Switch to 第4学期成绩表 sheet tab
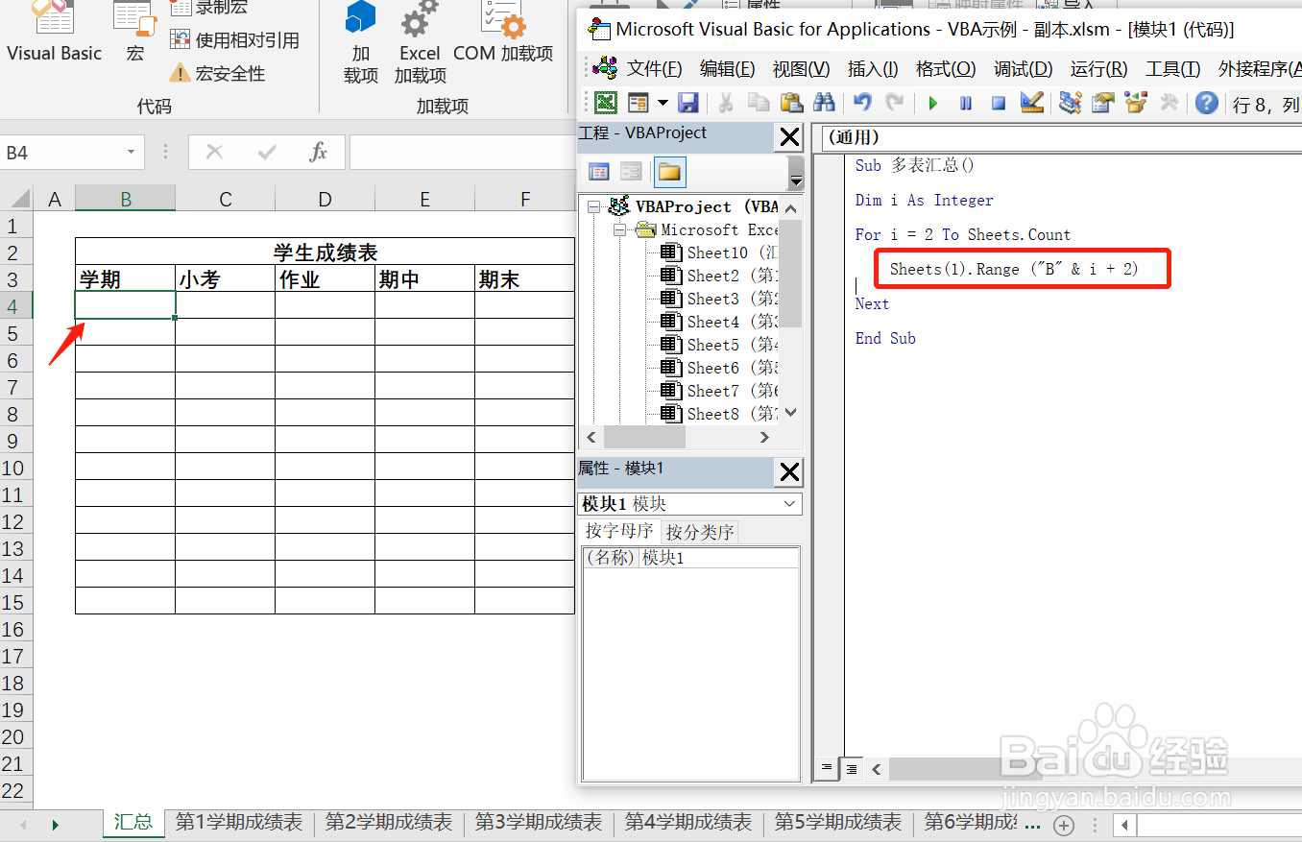The height and width of the screenshot is (842, 1302). pos(687,823)
